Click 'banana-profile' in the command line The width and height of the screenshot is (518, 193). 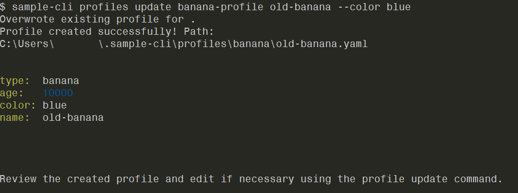coord(220,7)
